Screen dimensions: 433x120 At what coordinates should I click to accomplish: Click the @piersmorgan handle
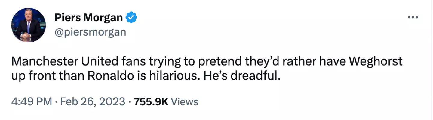pyautogui.click(x=90, y=32)
